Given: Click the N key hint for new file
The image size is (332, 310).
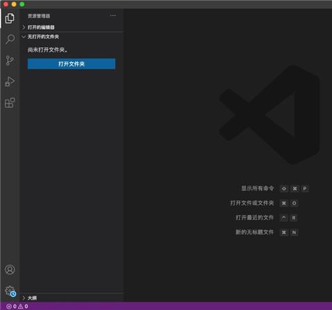Looking at the screenshot, I should [294, 232].
